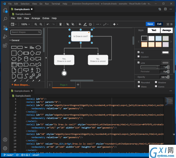Image resolution: width=176 pixels, height=158 pixels.
Task: Click master branch in status bar
Action: 9,155
